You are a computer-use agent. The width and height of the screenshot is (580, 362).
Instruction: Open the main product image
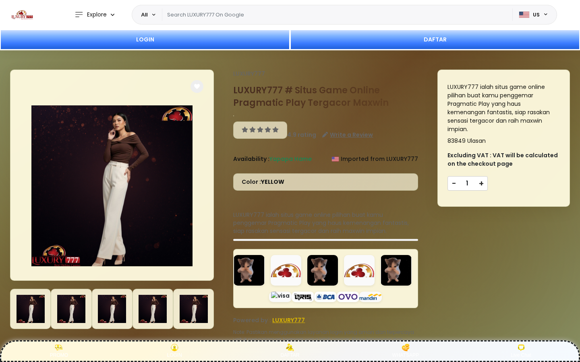[x=112, y=186]
